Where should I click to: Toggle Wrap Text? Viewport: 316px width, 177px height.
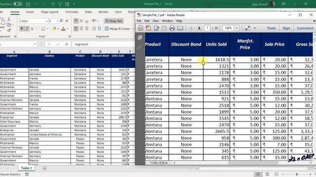click(x=114, y=21)
